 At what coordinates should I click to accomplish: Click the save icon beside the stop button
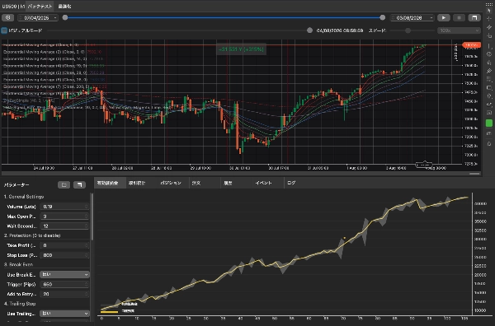(474, 17)
